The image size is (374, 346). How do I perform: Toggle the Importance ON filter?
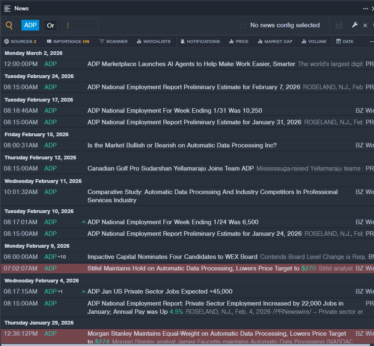[68, 41]
